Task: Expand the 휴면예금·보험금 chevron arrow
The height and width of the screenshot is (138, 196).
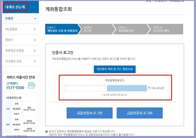Action: tap(35, 50)
